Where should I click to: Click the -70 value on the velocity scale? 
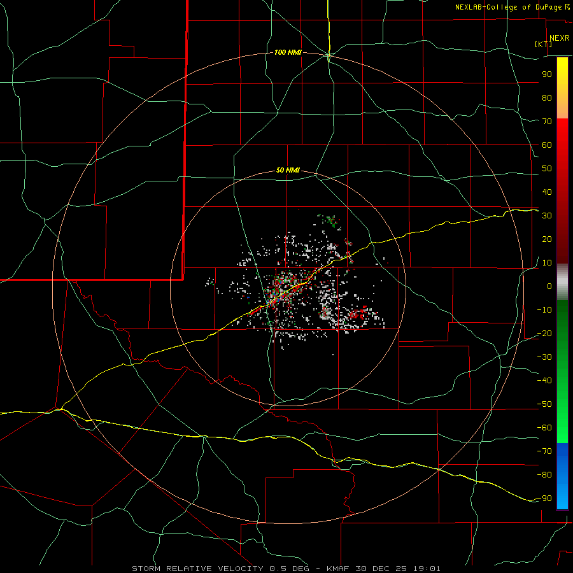[544, 451]
